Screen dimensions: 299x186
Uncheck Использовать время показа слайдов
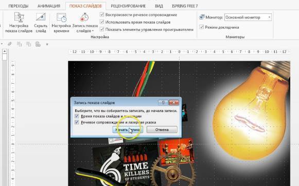[102, 22]
